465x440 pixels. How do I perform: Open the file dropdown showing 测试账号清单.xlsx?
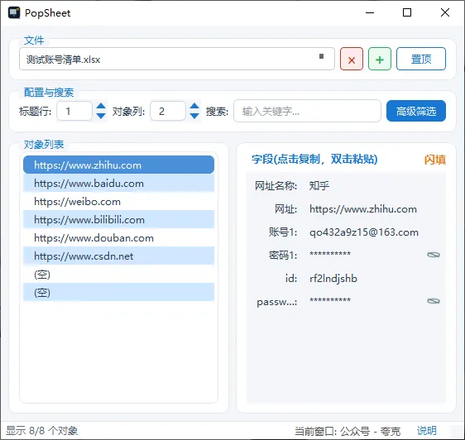click(177, 59)
